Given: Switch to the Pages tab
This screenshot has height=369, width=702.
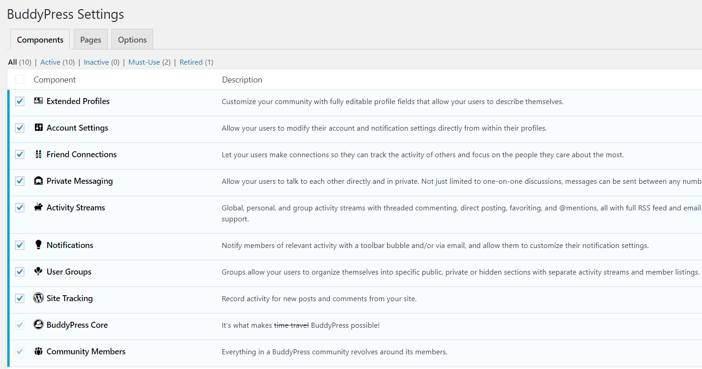Looking at the screenshot, I should click(91, 40).
